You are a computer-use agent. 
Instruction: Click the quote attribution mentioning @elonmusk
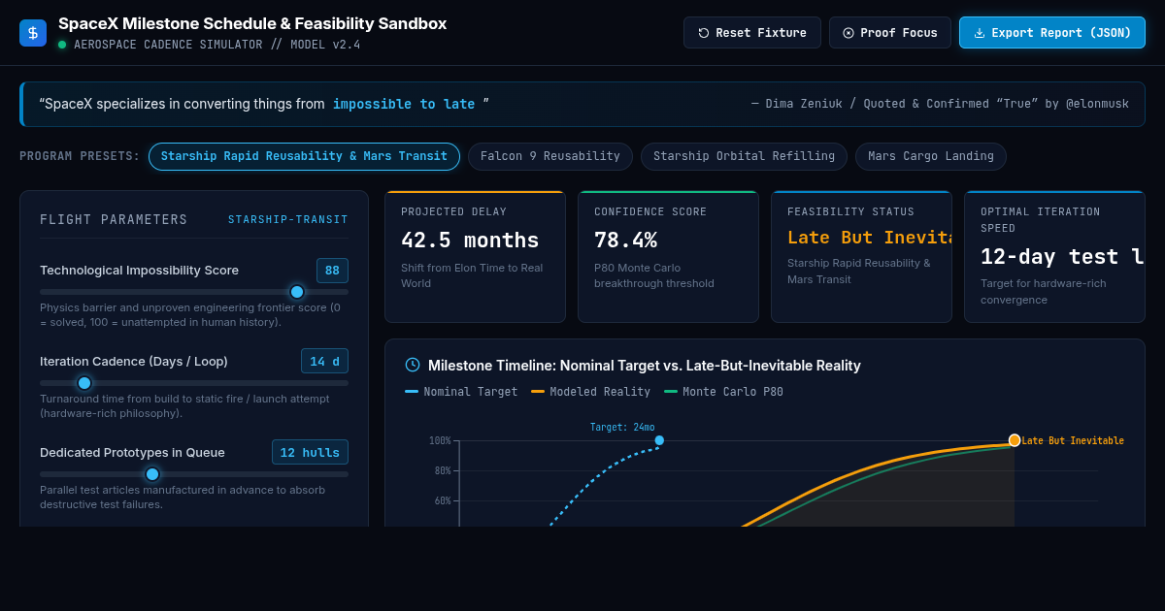pyautogui.click(x=940, y=104)
